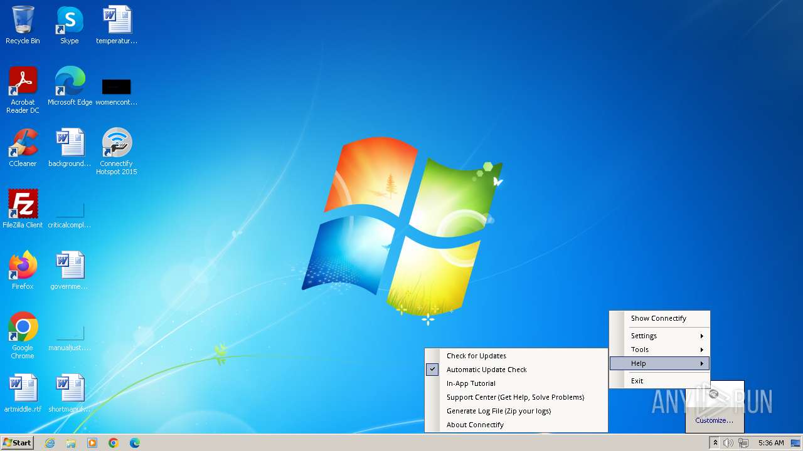This screenshot has height=451, width=803.
Task: Open the Customize... link in tray popup
Action: coord(714,420)
